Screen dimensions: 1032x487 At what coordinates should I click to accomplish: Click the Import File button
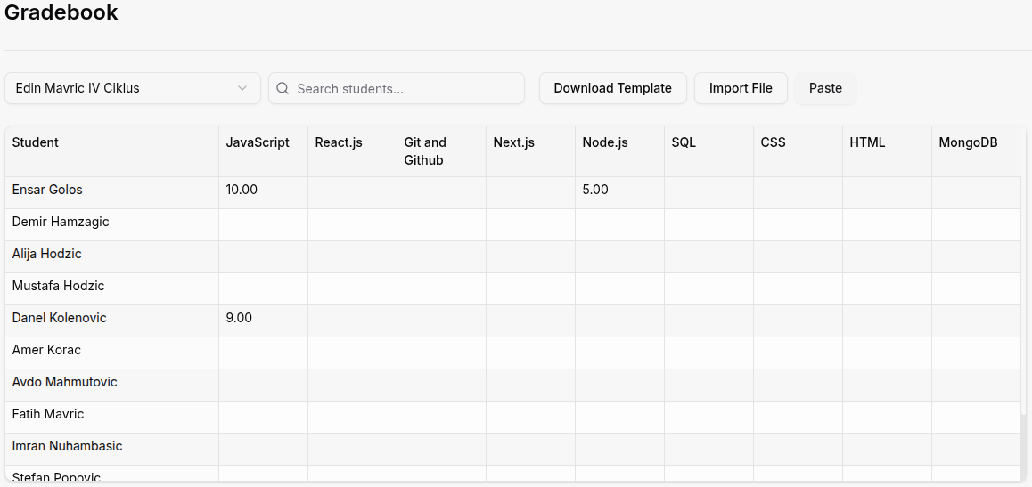[741, 88]
